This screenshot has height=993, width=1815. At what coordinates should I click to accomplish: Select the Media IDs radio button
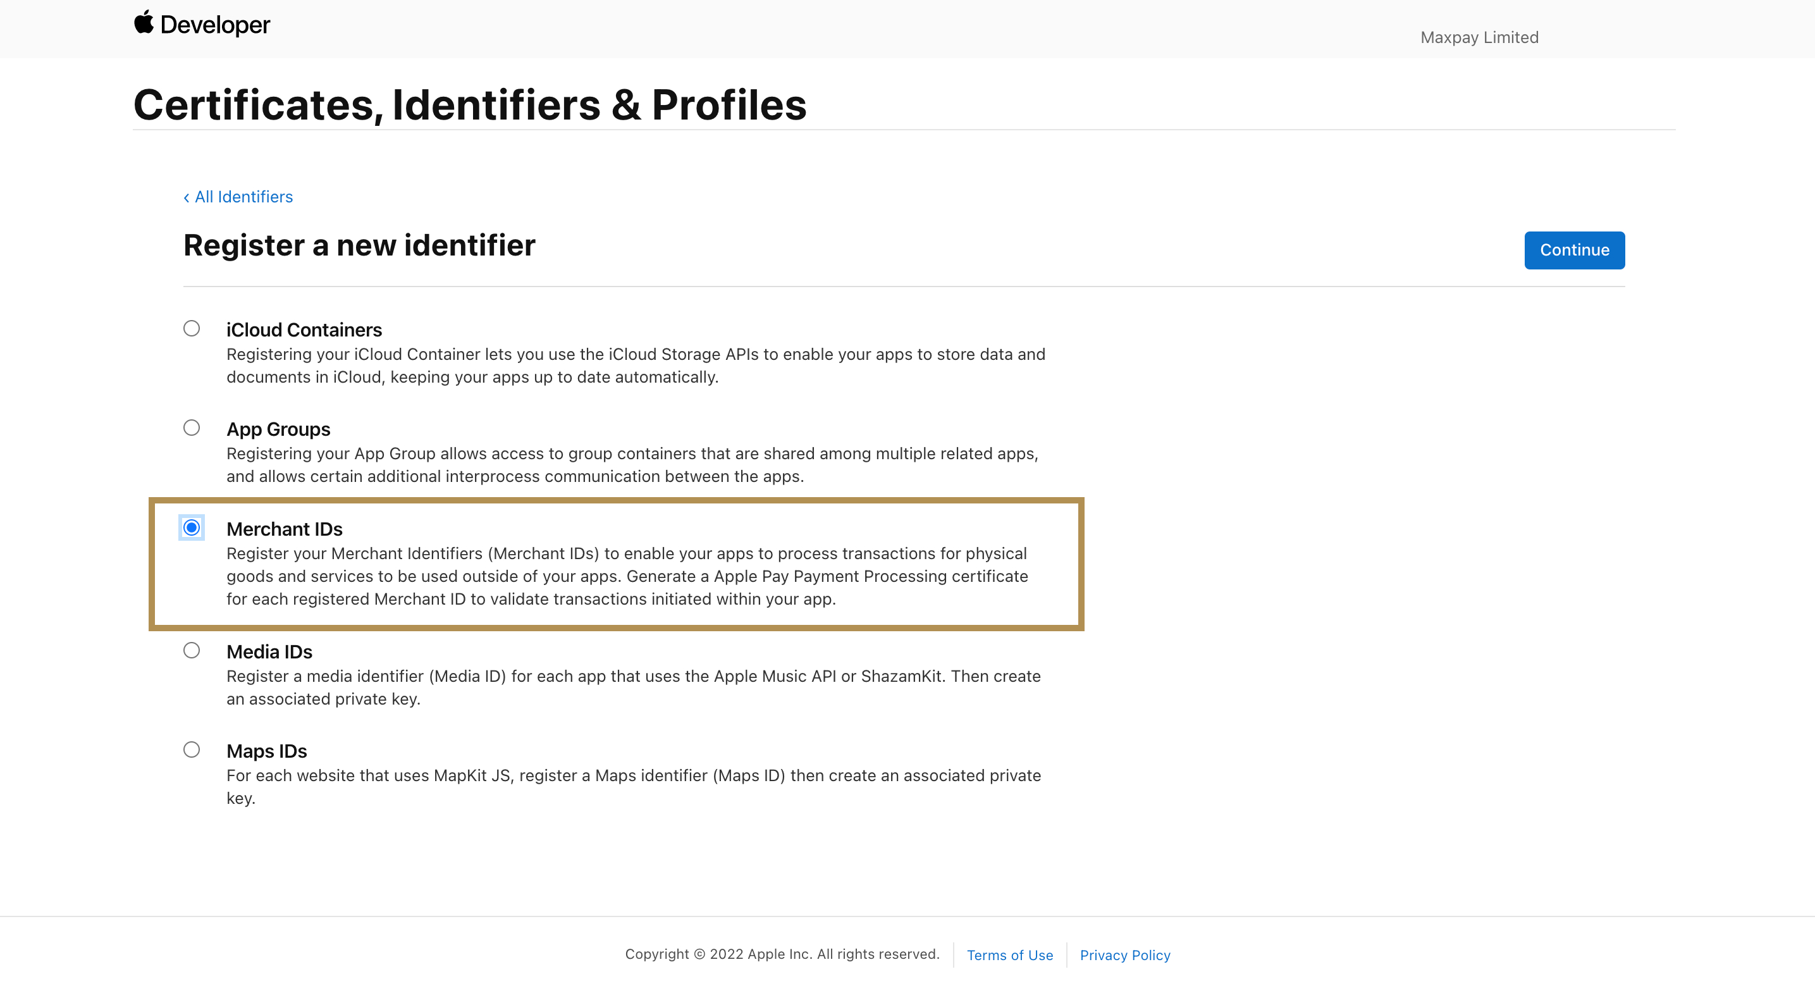point(192,650)
